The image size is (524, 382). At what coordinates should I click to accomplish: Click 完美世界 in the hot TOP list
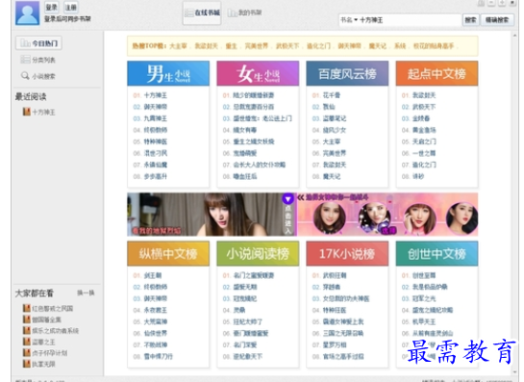point(257,46)
